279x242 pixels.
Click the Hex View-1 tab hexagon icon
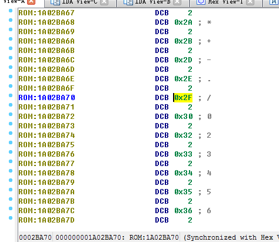[x=201, y=2]
